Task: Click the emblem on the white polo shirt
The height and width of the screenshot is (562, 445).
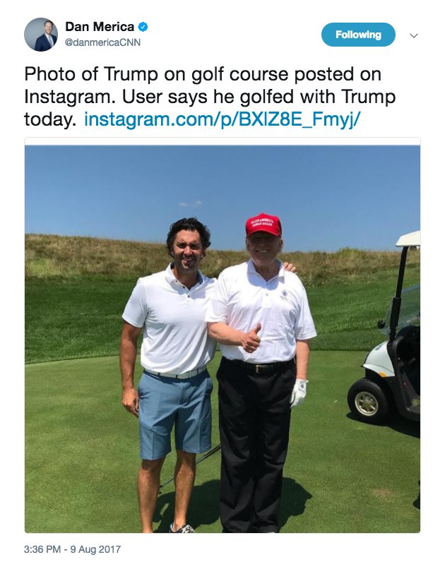Action: coord(283,289)
